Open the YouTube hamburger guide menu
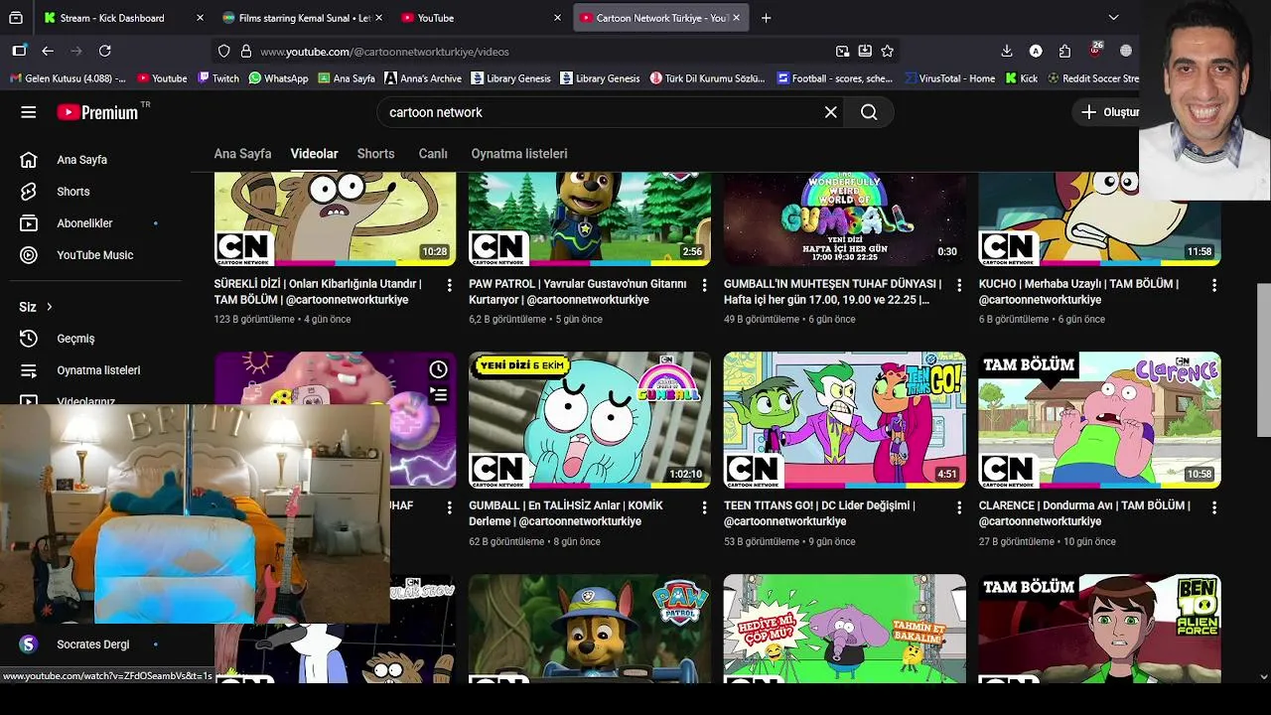The height and width of the screenshot is (715, 1271). click(28, 112)
